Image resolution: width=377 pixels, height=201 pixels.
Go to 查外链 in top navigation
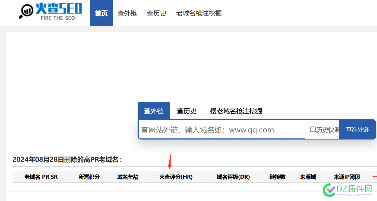coord(127,13)
